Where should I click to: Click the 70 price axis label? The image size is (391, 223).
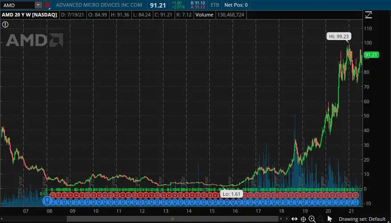[367, 87]
